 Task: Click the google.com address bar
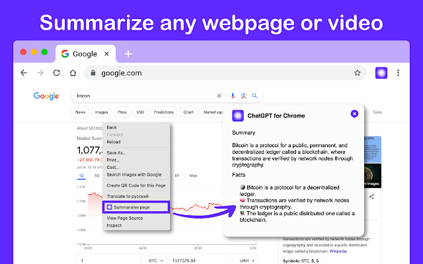tap(225, 73)
